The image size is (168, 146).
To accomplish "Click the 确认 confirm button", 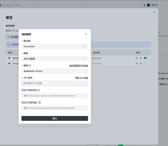I will tap(55, 119).
